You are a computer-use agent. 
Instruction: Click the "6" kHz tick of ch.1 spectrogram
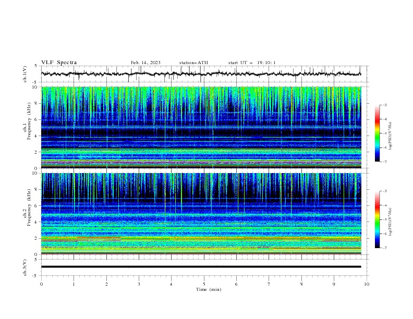37,119
